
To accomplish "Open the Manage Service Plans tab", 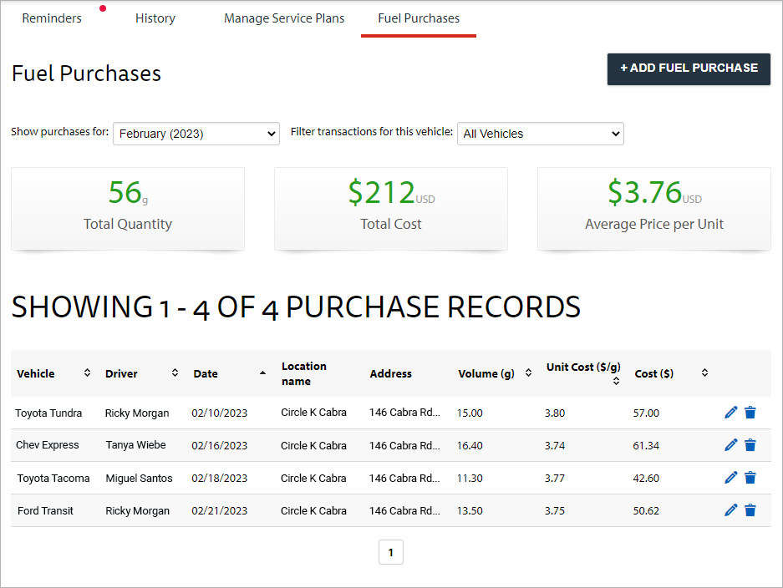I will (x=284, y=18).
